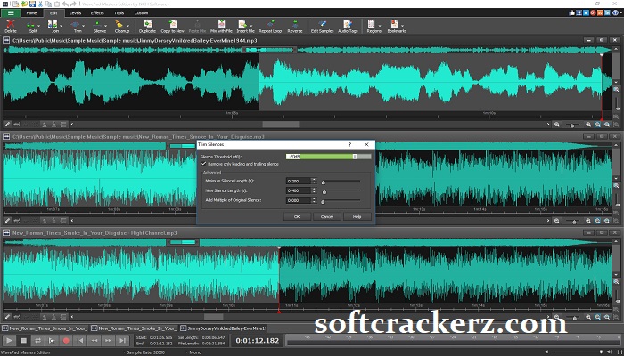Open the Join dropdown arrow

point(61,26)
